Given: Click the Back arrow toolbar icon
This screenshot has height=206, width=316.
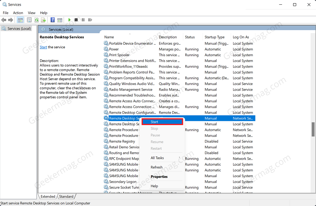Looking at the screenshot, I should coord(4,20).
